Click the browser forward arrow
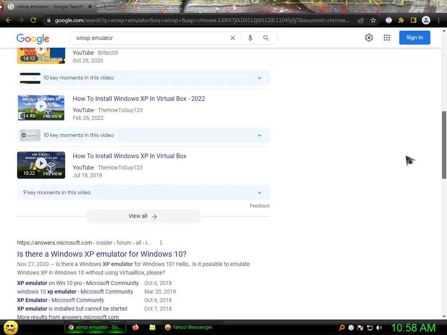This screenshot has width=447, height=335. point(21,20)
